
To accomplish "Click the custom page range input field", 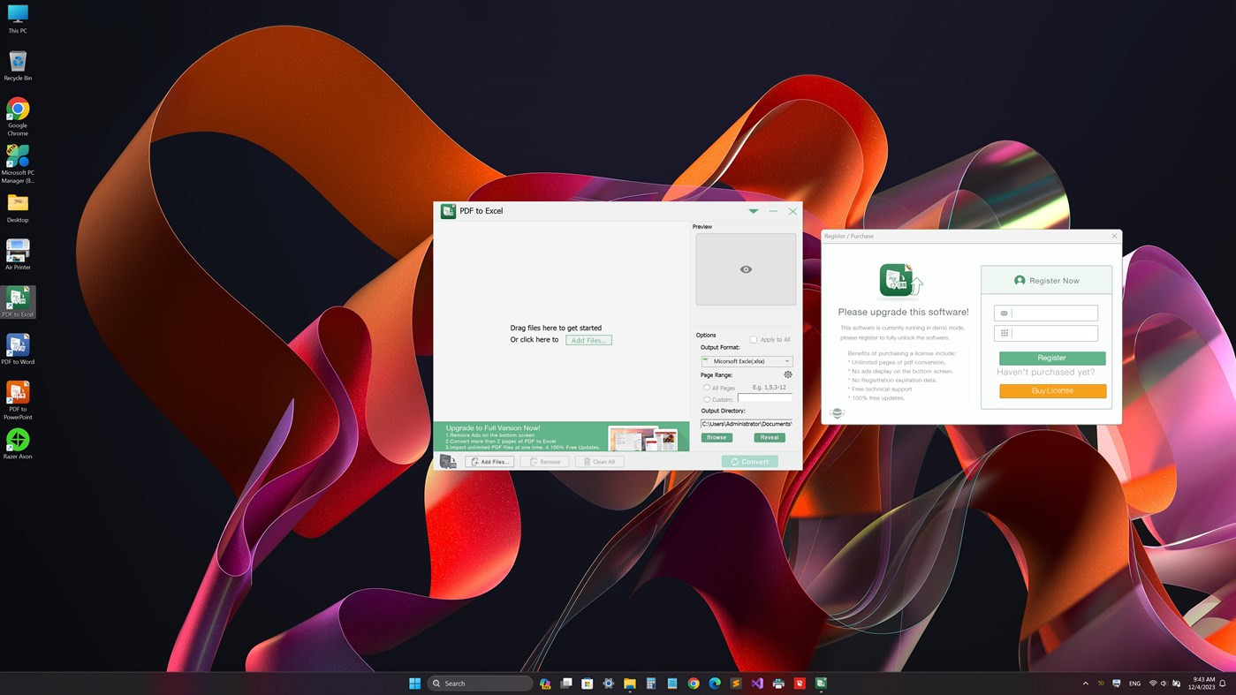I will (765, 399).
